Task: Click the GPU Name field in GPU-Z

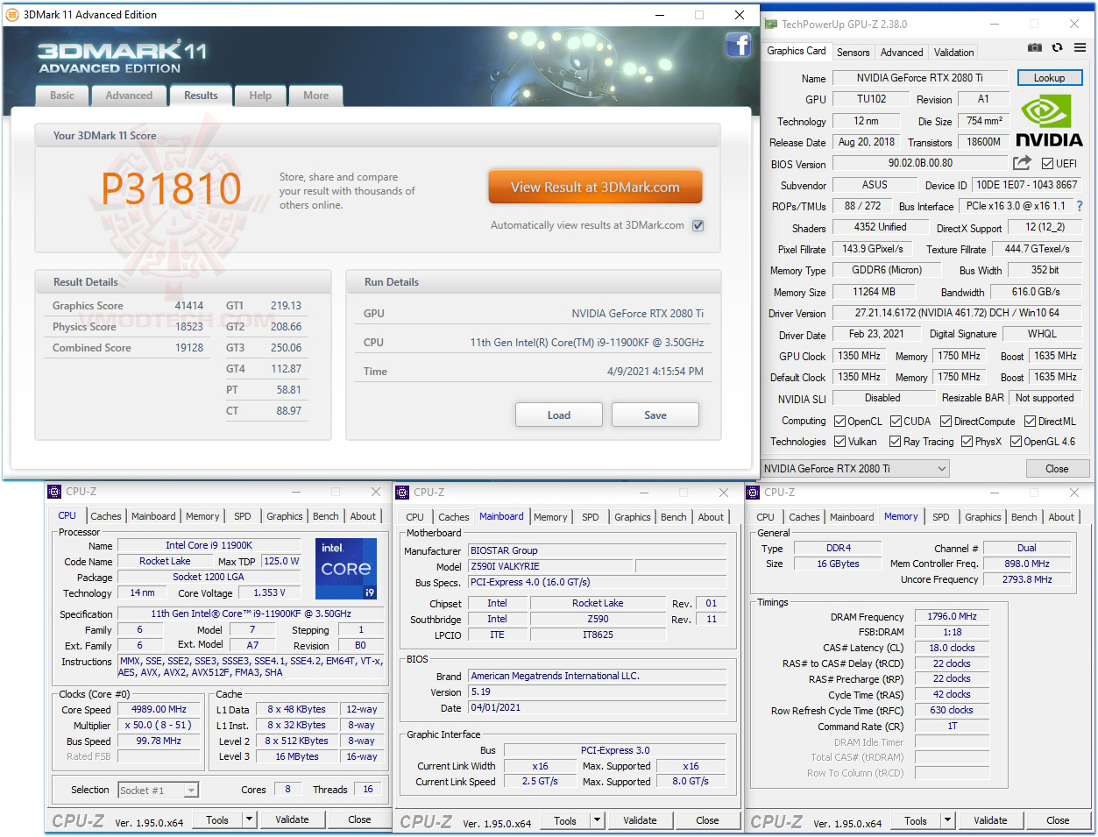Action: coord(919,78)
